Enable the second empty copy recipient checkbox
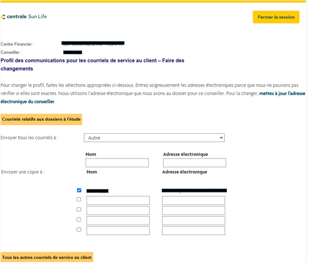 [79, 209]
